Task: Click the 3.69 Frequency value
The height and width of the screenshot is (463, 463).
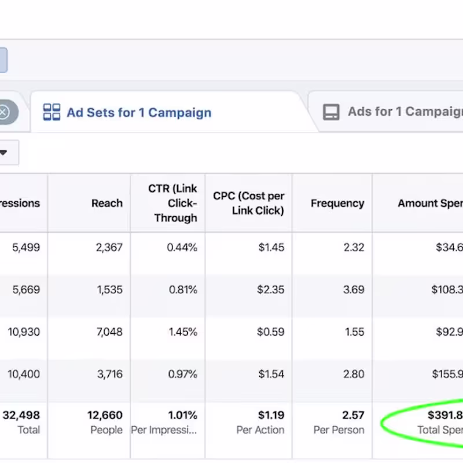Action: (x=354, y=290)
